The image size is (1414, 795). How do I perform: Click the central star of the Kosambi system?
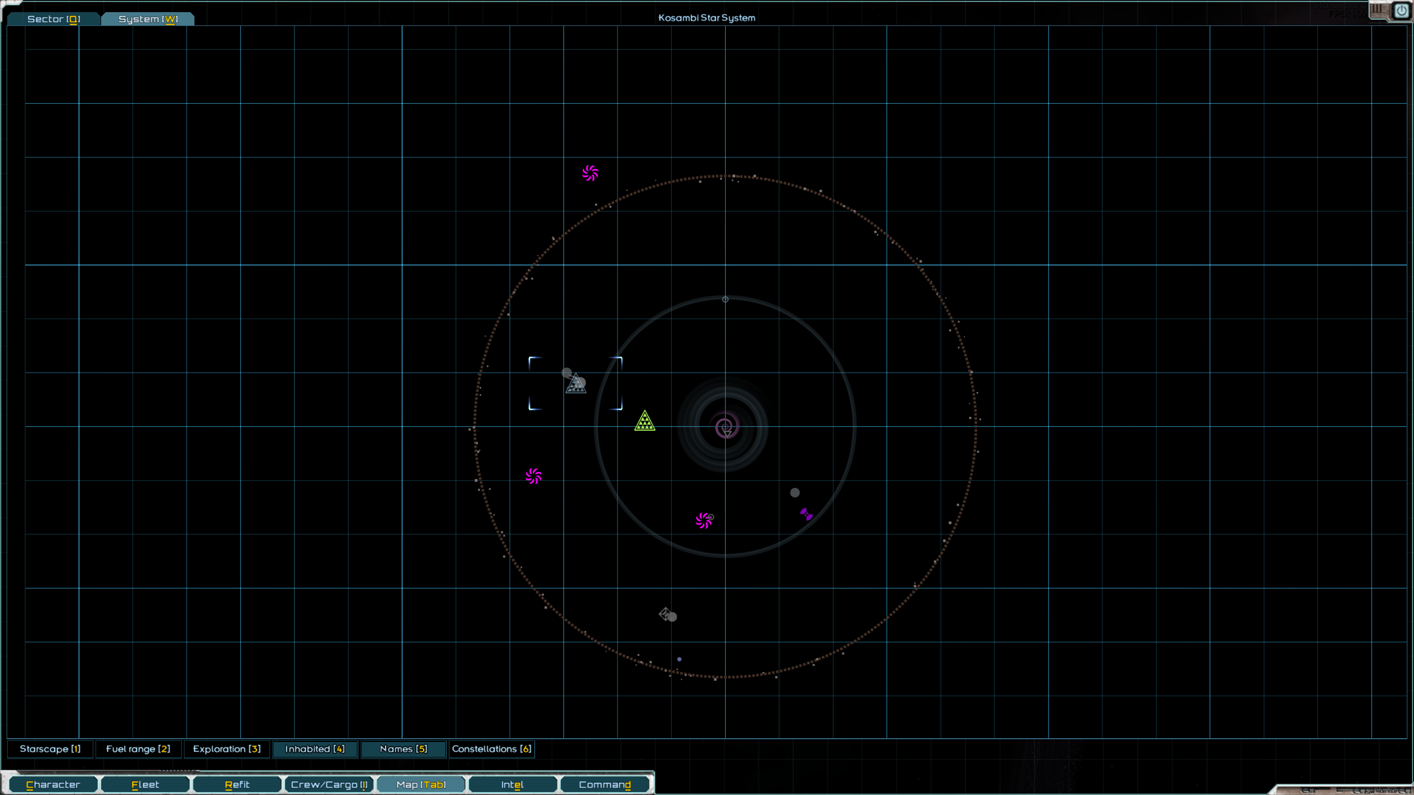coord(725,427)
